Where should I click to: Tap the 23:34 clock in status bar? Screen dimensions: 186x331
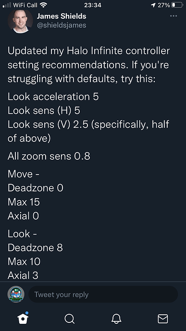tap(93, 5)
